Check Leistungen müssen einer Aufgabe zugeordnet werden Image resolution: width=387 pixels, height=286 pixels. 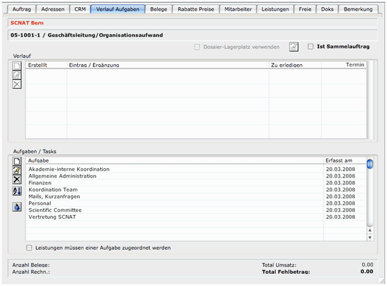[x=29, y=247]
